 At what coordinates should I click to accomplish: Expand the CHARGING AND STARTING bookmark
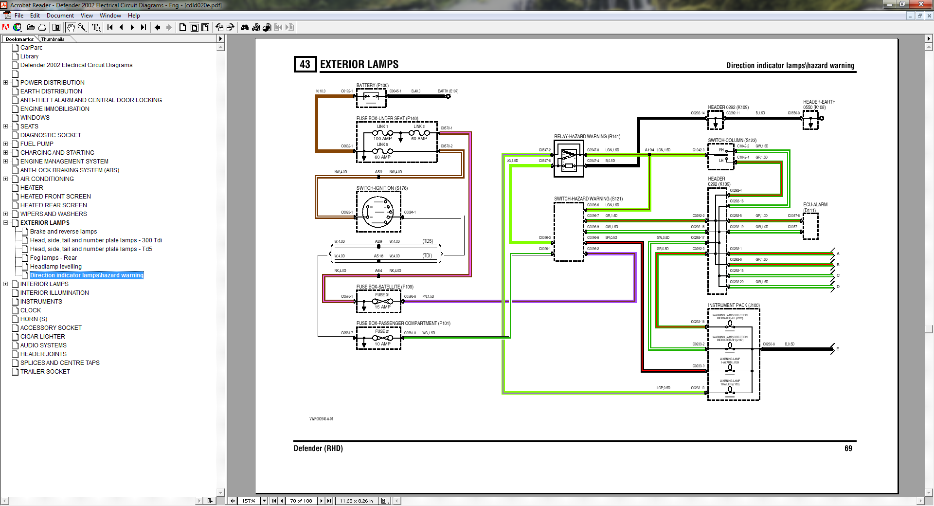click(6, 153)
